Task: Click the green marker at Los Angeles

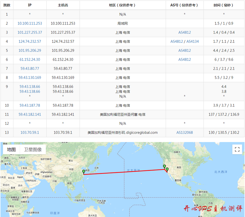Action: [x=167, y=169]
